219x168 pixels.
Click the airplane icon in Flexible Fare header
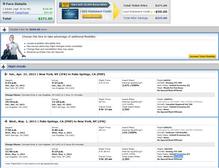(4, 29)
